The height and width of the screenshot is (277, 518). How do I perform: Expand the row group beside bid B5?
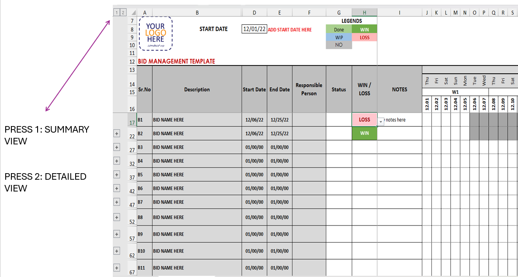point(116,174)
